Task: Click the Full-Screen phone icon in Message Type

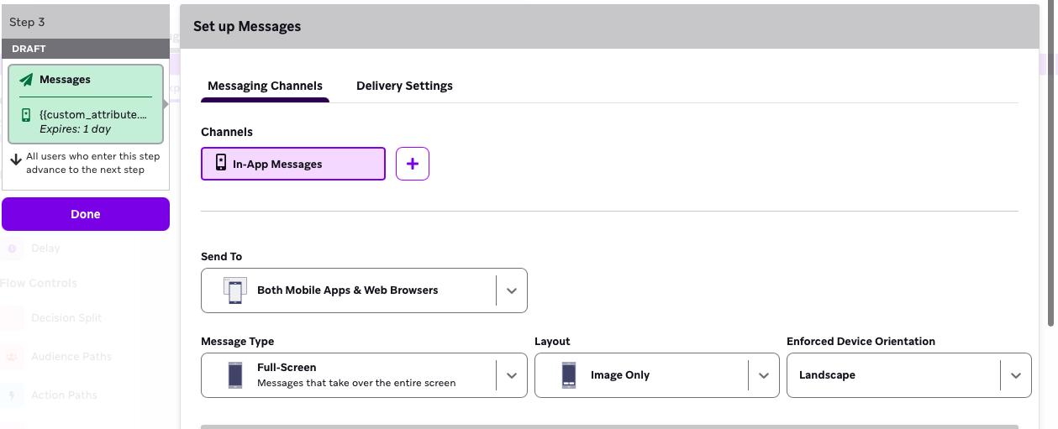Action: click(x=235, y=374)
